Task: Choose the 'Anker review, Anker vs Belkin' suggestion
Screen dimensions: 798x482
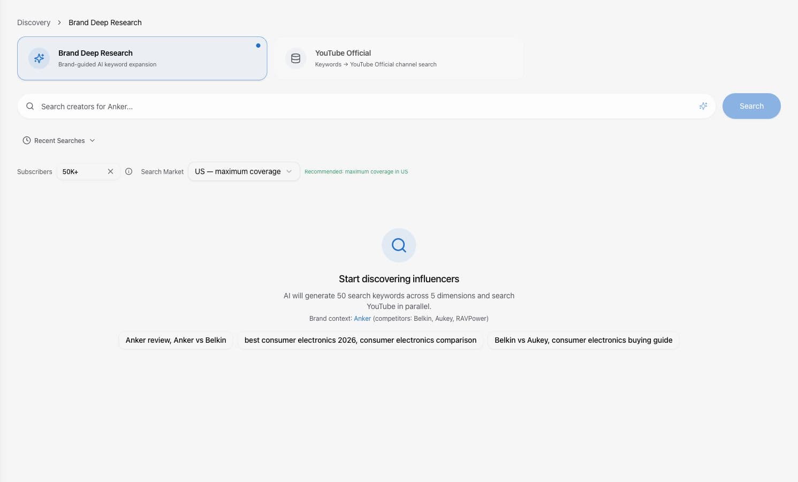Action: coord(176,340)
